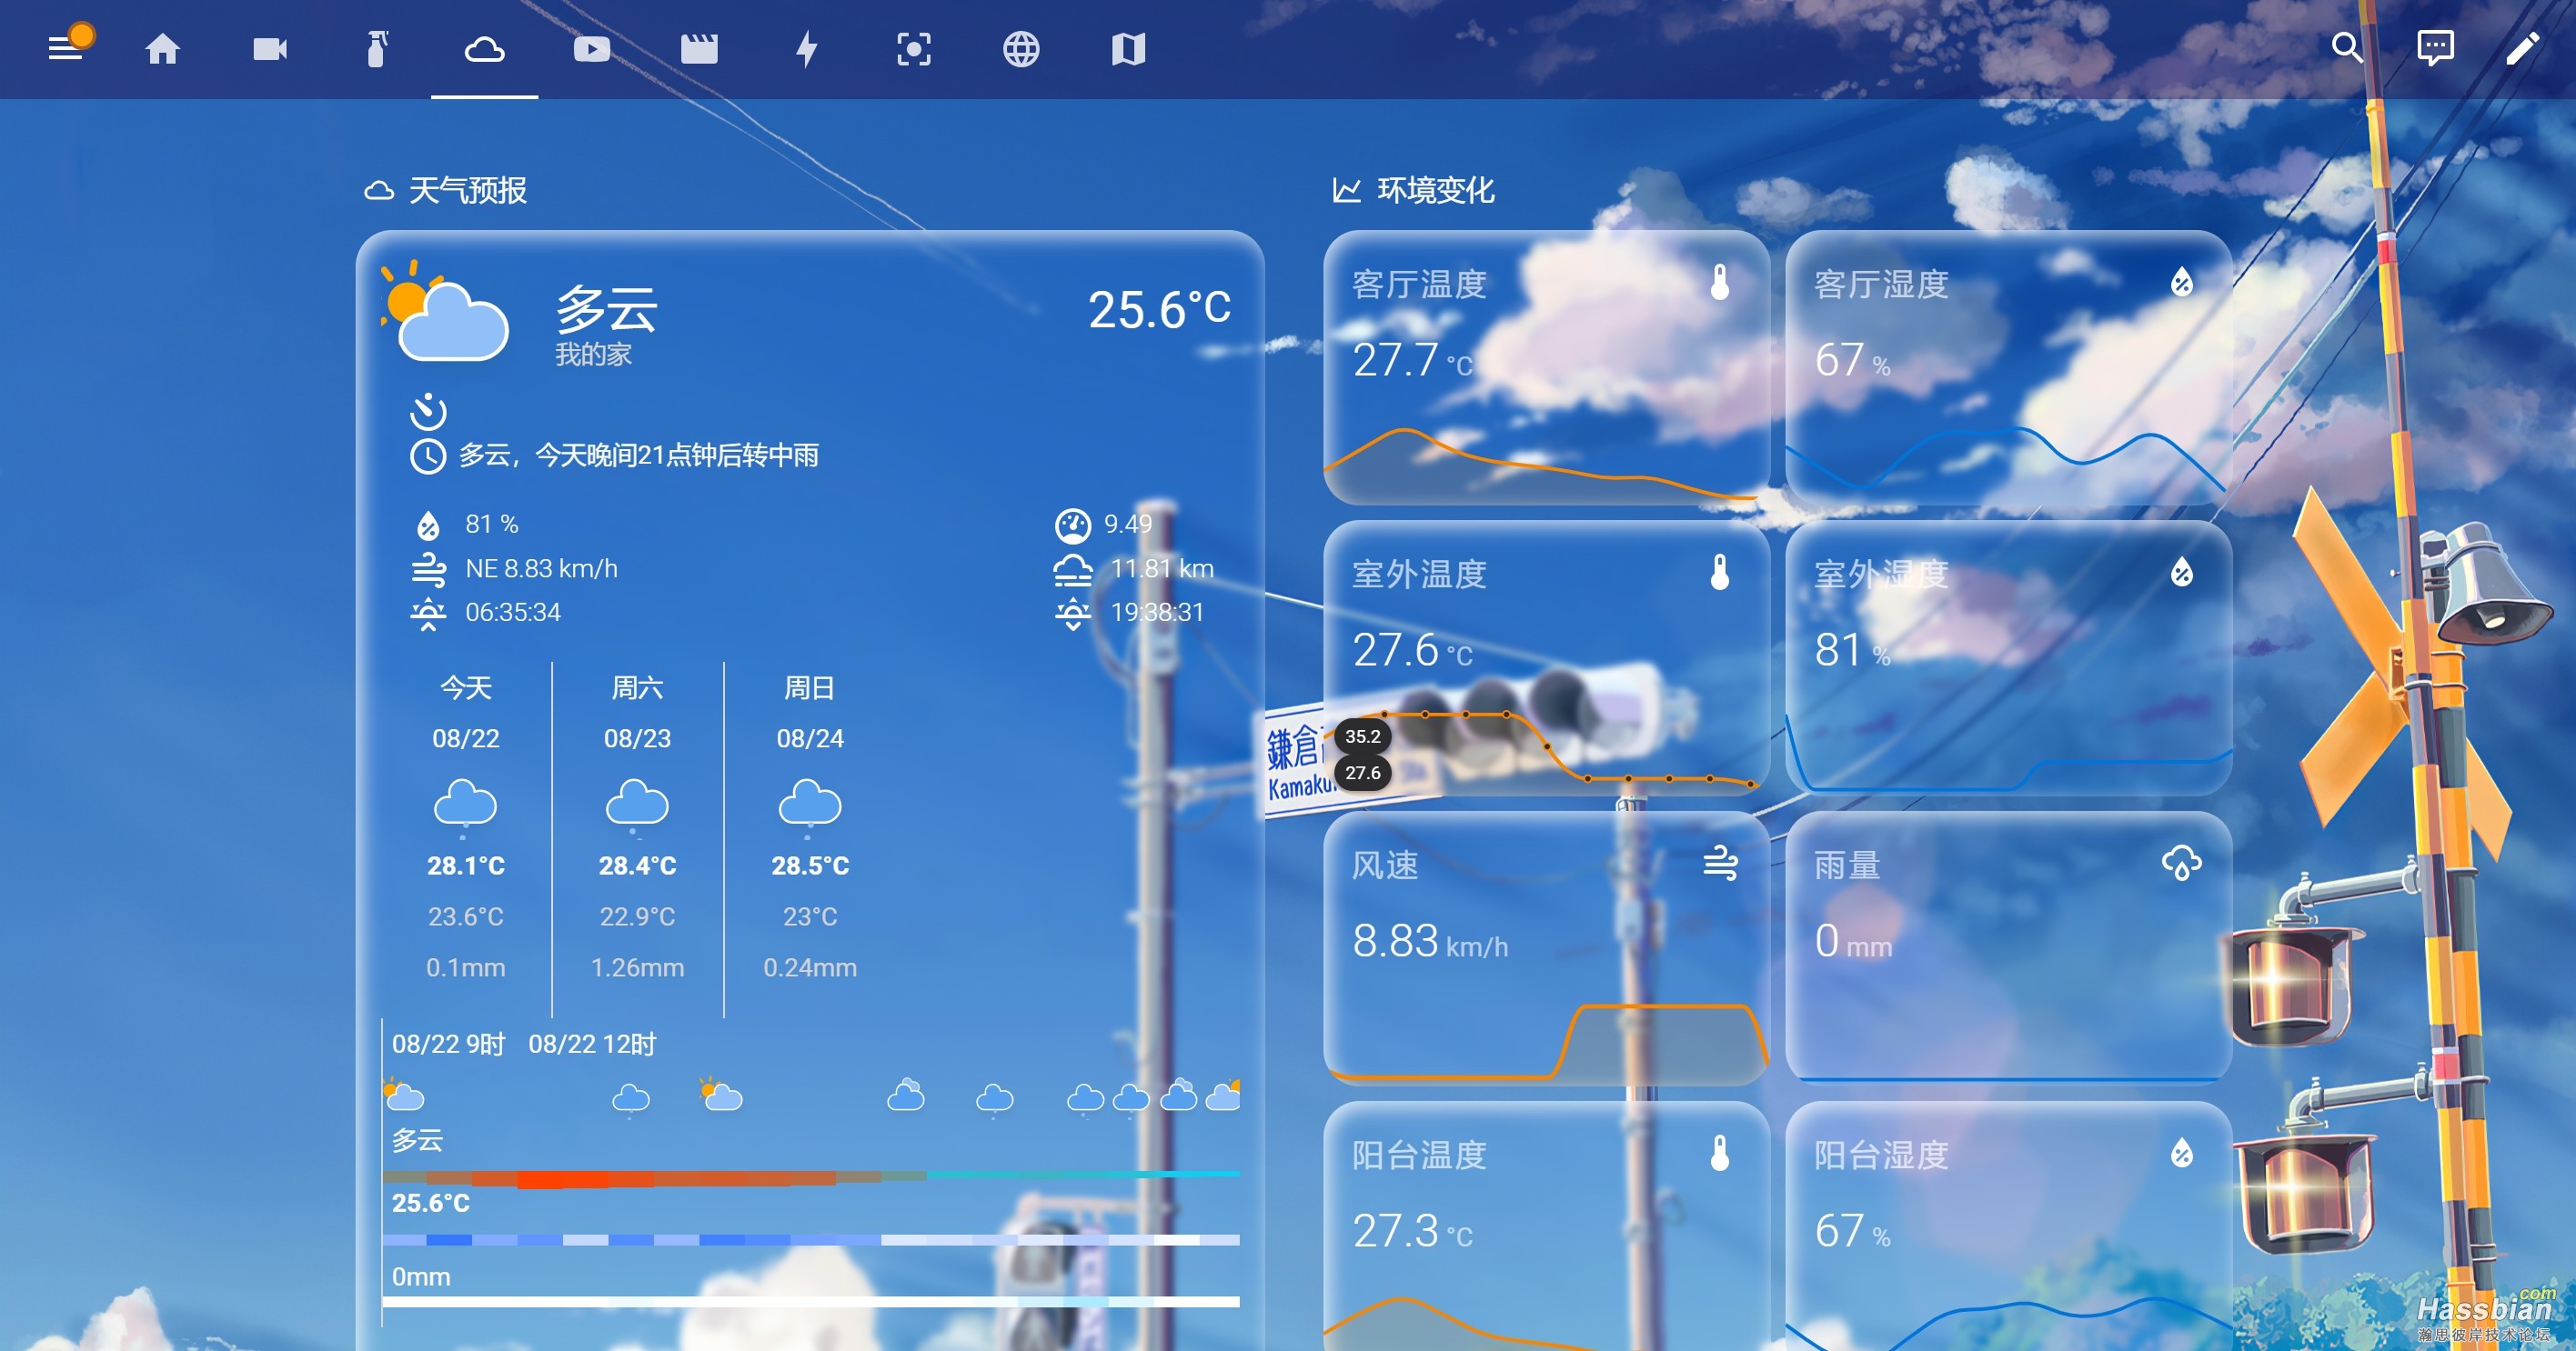Click visibility 11.81 km entry

[x=1134, y=568]
